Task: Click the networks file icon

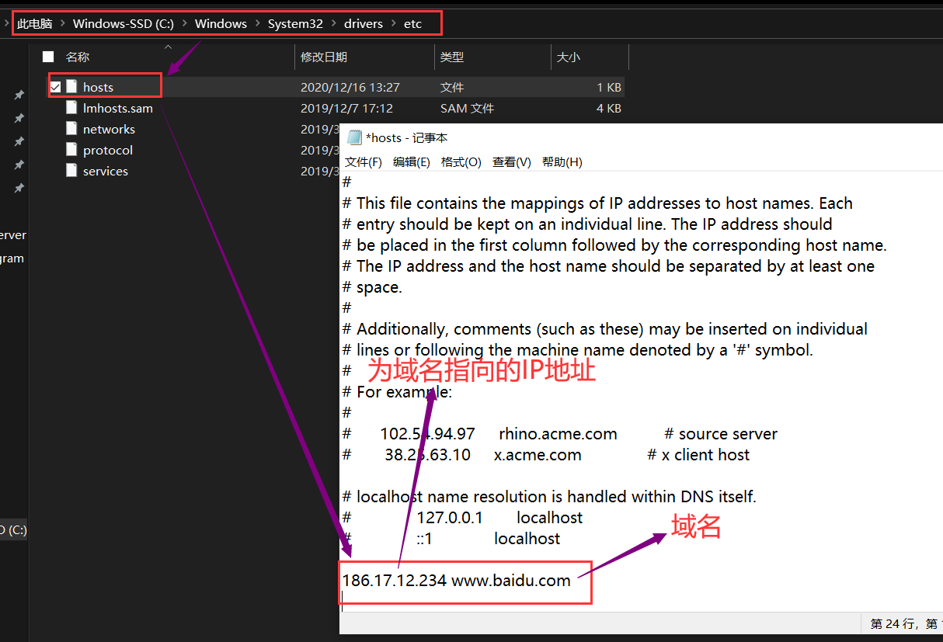Action: coord(71,129)
